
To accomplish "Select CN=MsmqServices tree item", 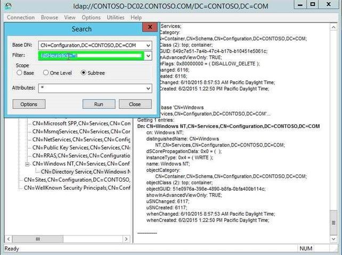I will click(82, 131).
